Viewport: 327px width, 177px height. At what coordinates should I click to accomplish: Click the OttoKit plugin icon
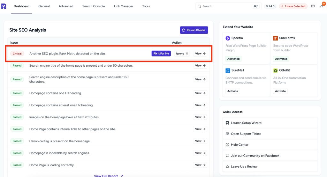pos(275,70)
